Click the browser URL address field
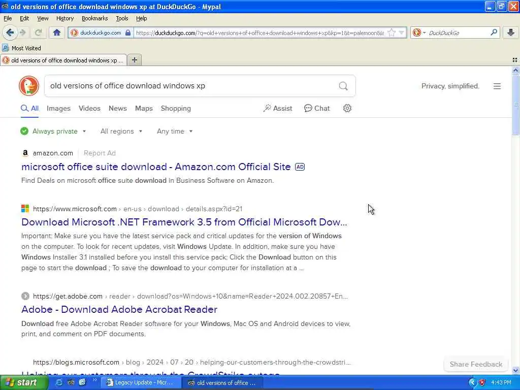 coord(261,33)
